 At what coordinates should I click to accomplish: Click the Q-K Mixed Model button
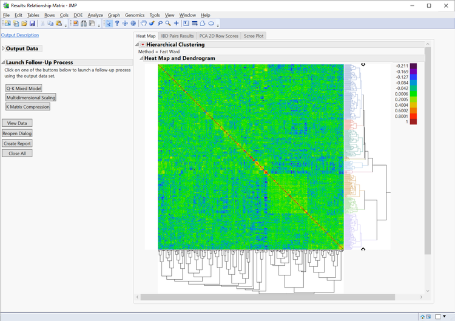[x=24, y=89]
